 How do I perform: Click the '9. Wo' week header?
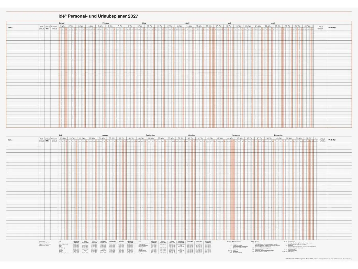(140, 26)
